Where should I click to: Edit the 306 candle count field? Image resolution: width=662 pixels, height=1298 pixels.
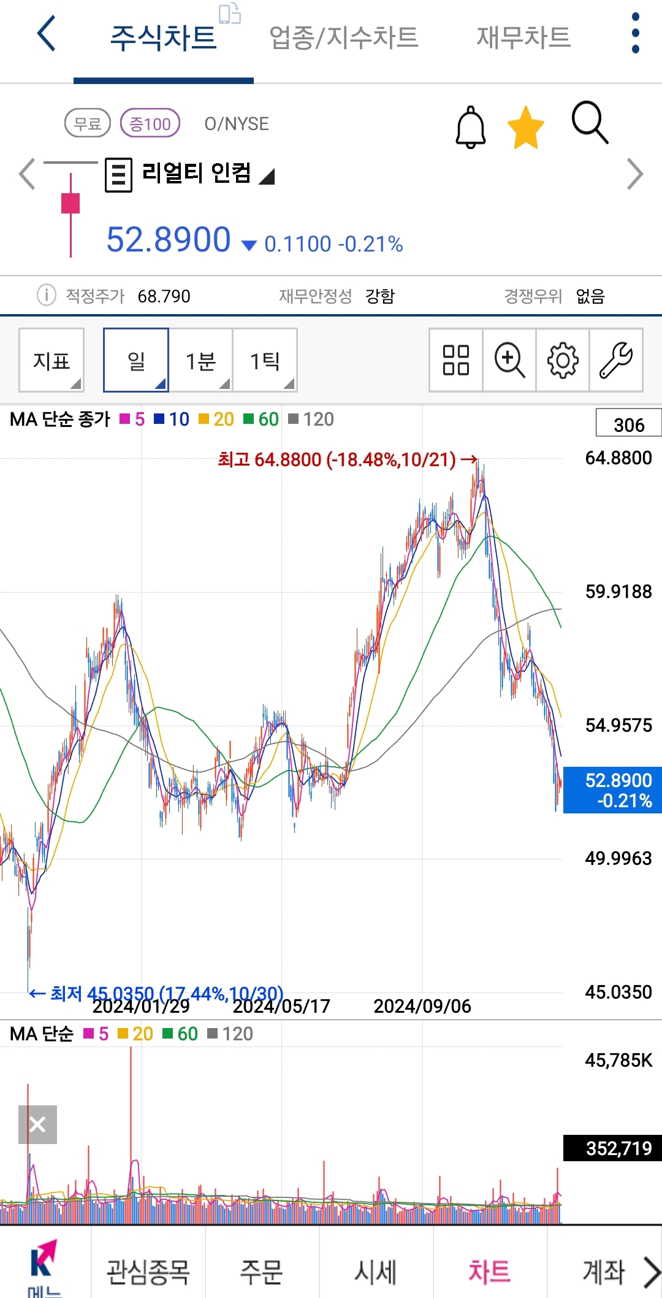pyautogui.click(x=629, y=424)
